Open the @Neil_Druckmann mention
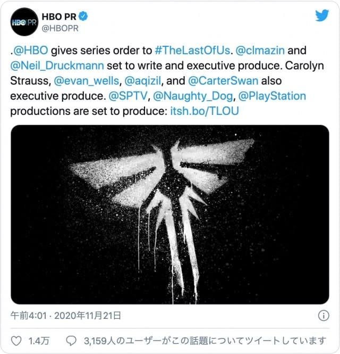The height and width of the screenshot is (354, 340). (57, 65)
